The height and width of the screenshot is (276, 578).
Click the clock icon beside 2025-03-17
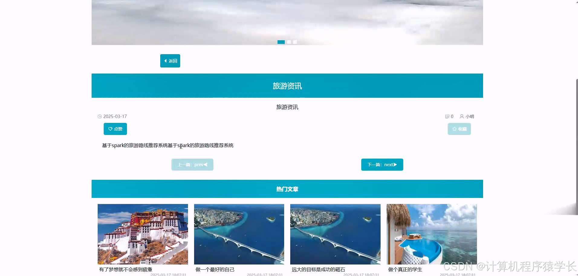pos(100,117)
